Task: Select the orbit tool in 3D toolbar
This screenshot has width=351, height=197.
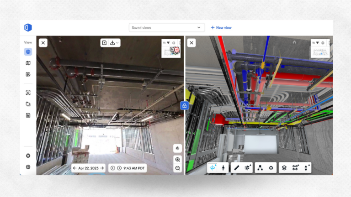Action: (x=213, y=167)
